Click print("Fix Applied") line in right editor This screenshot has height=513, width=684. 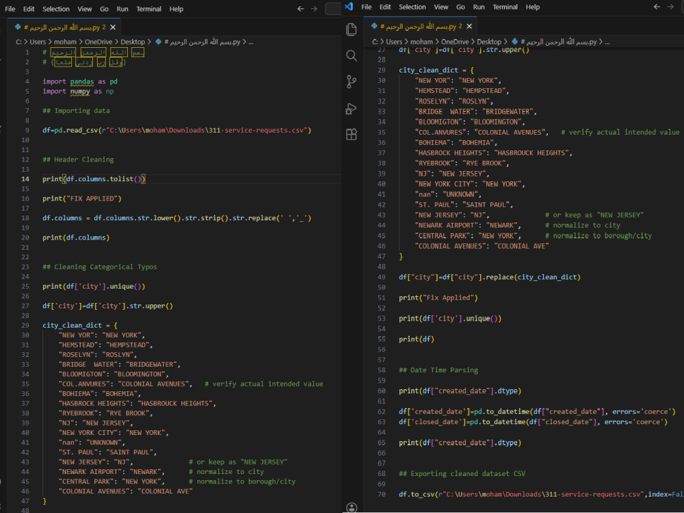438,298
